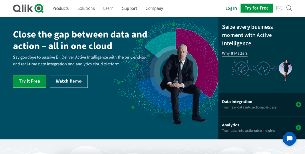Click the Watch Demo button
305x154 pixels.
[x=68, y=81]
